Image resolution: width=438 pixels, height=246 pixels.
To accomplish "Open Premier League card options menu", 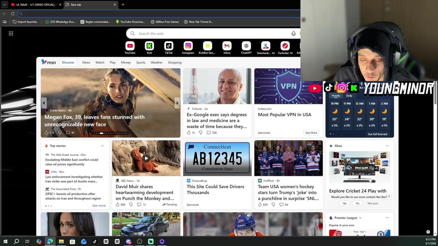I will coord(387,218).
